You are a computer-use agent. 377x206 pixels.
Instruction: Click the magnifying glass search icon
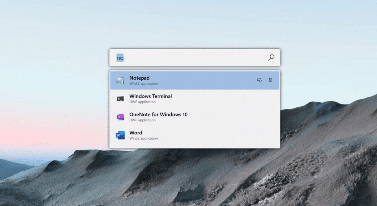pos(271,58)
